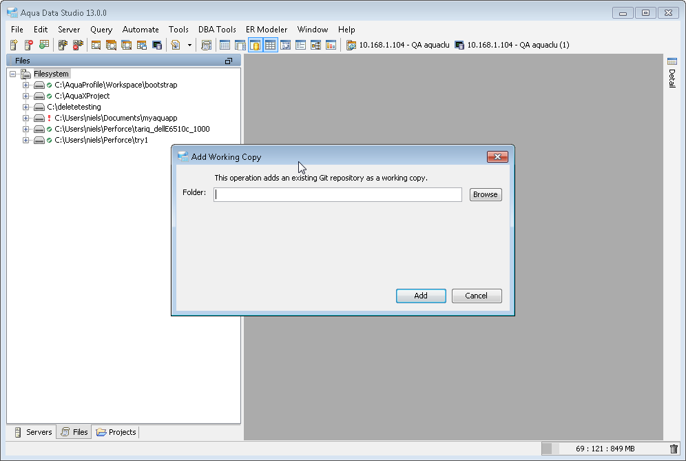The width and height of the screenshot is (686, 461).
Task: Click the script editor pencil-on-page icon
Action: [x=176, y=45]
